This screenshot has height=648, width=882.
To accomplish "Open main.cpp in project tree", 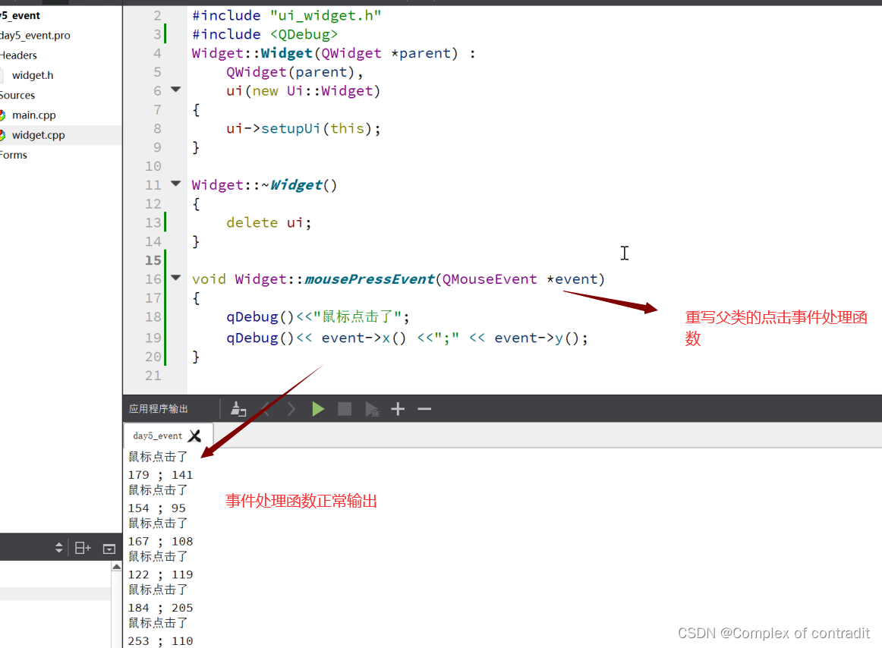I will [x=33, y=115].
